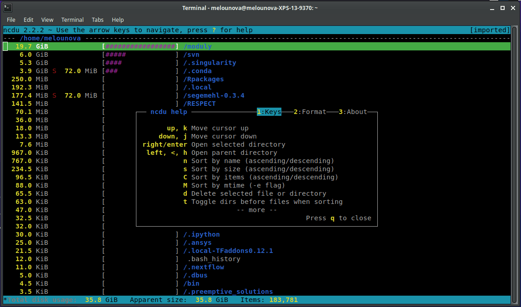Image resolution: width=521 pixels, height=307 pixels.
Task: Open the Terminal menu
Action: tap(73, 20)
